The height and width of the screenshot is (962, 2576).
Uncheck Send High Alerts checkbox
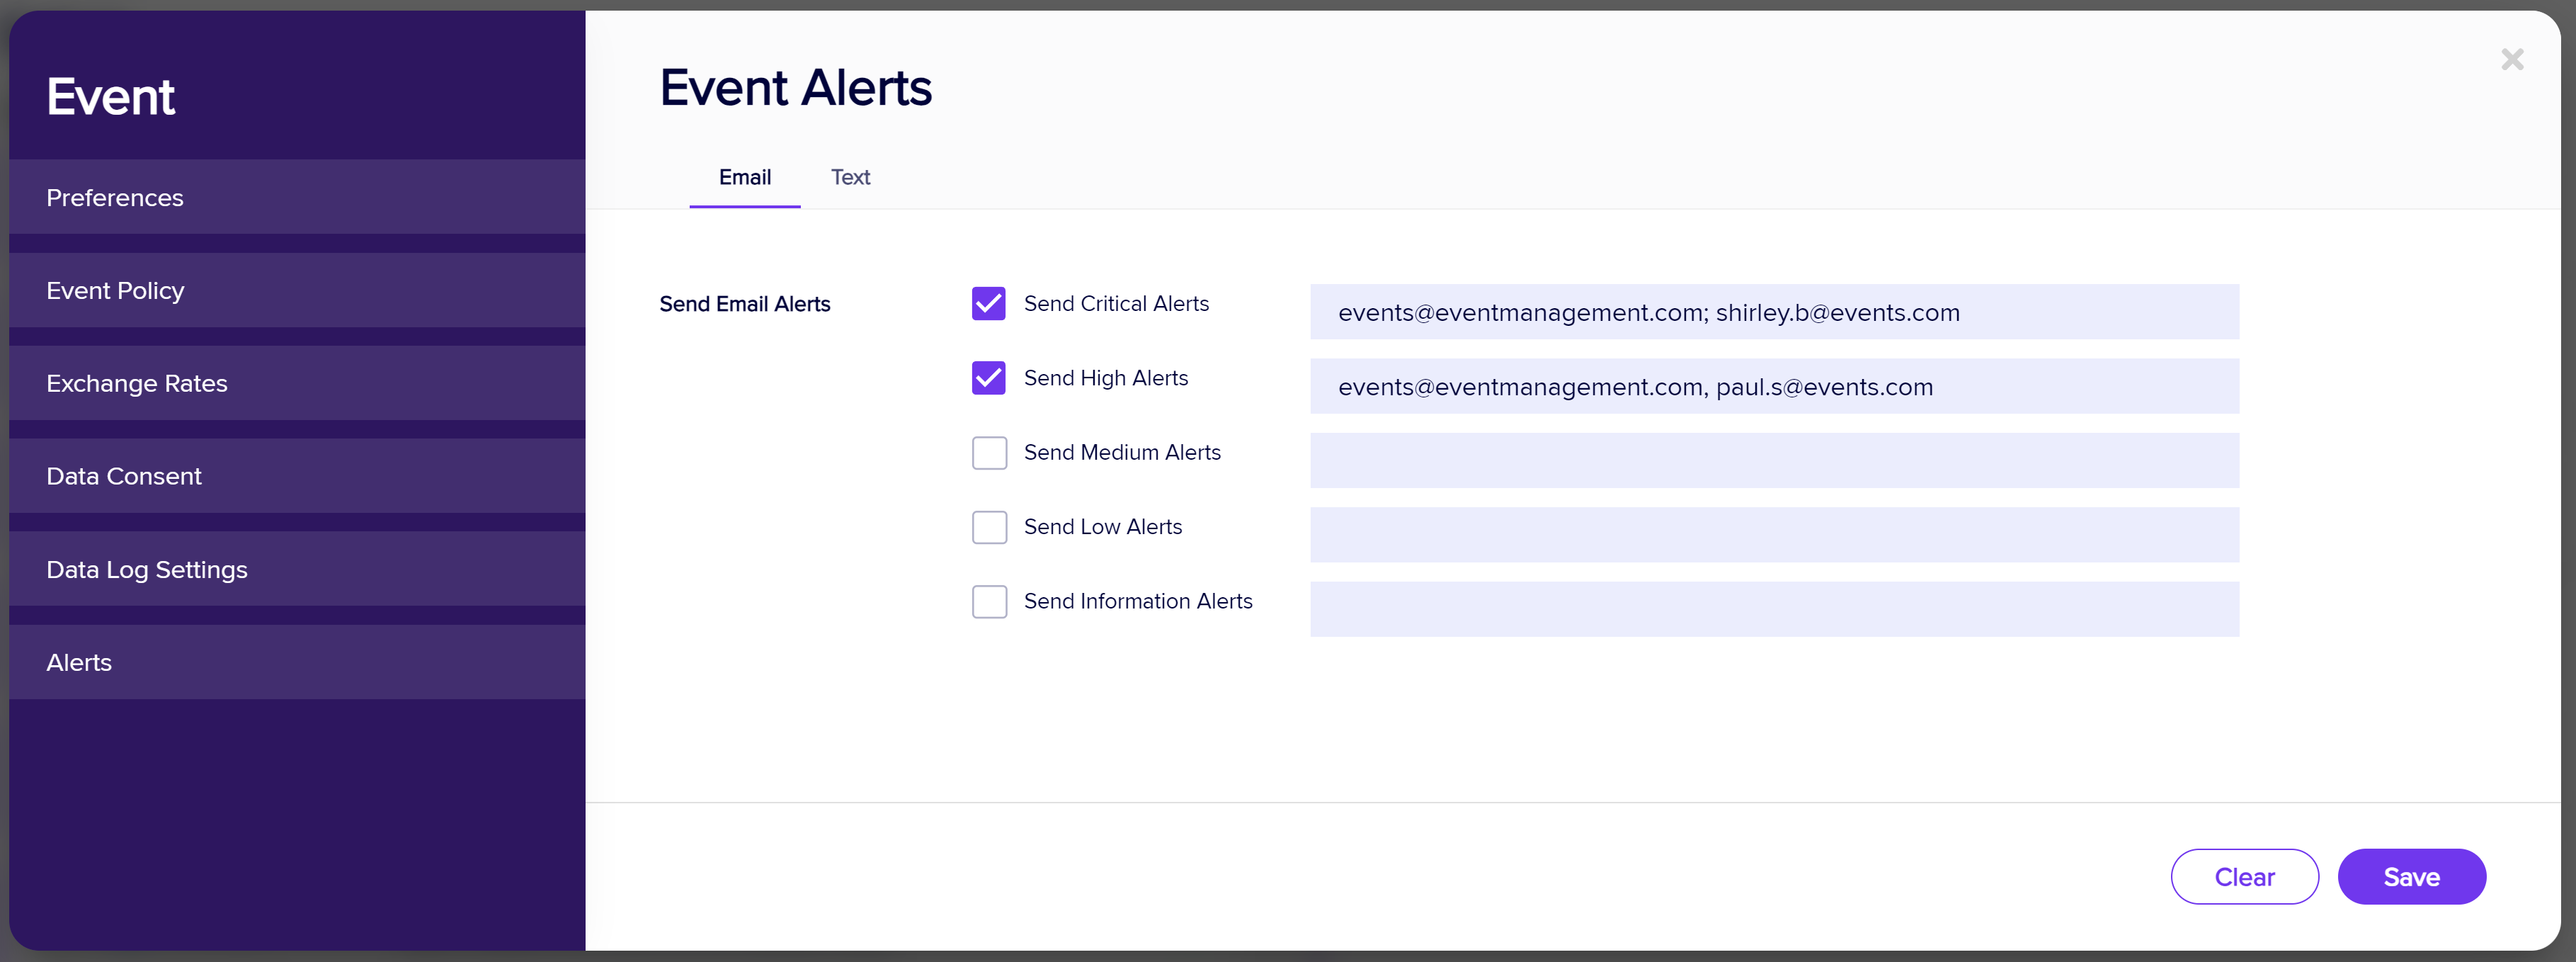click(988, 378)
